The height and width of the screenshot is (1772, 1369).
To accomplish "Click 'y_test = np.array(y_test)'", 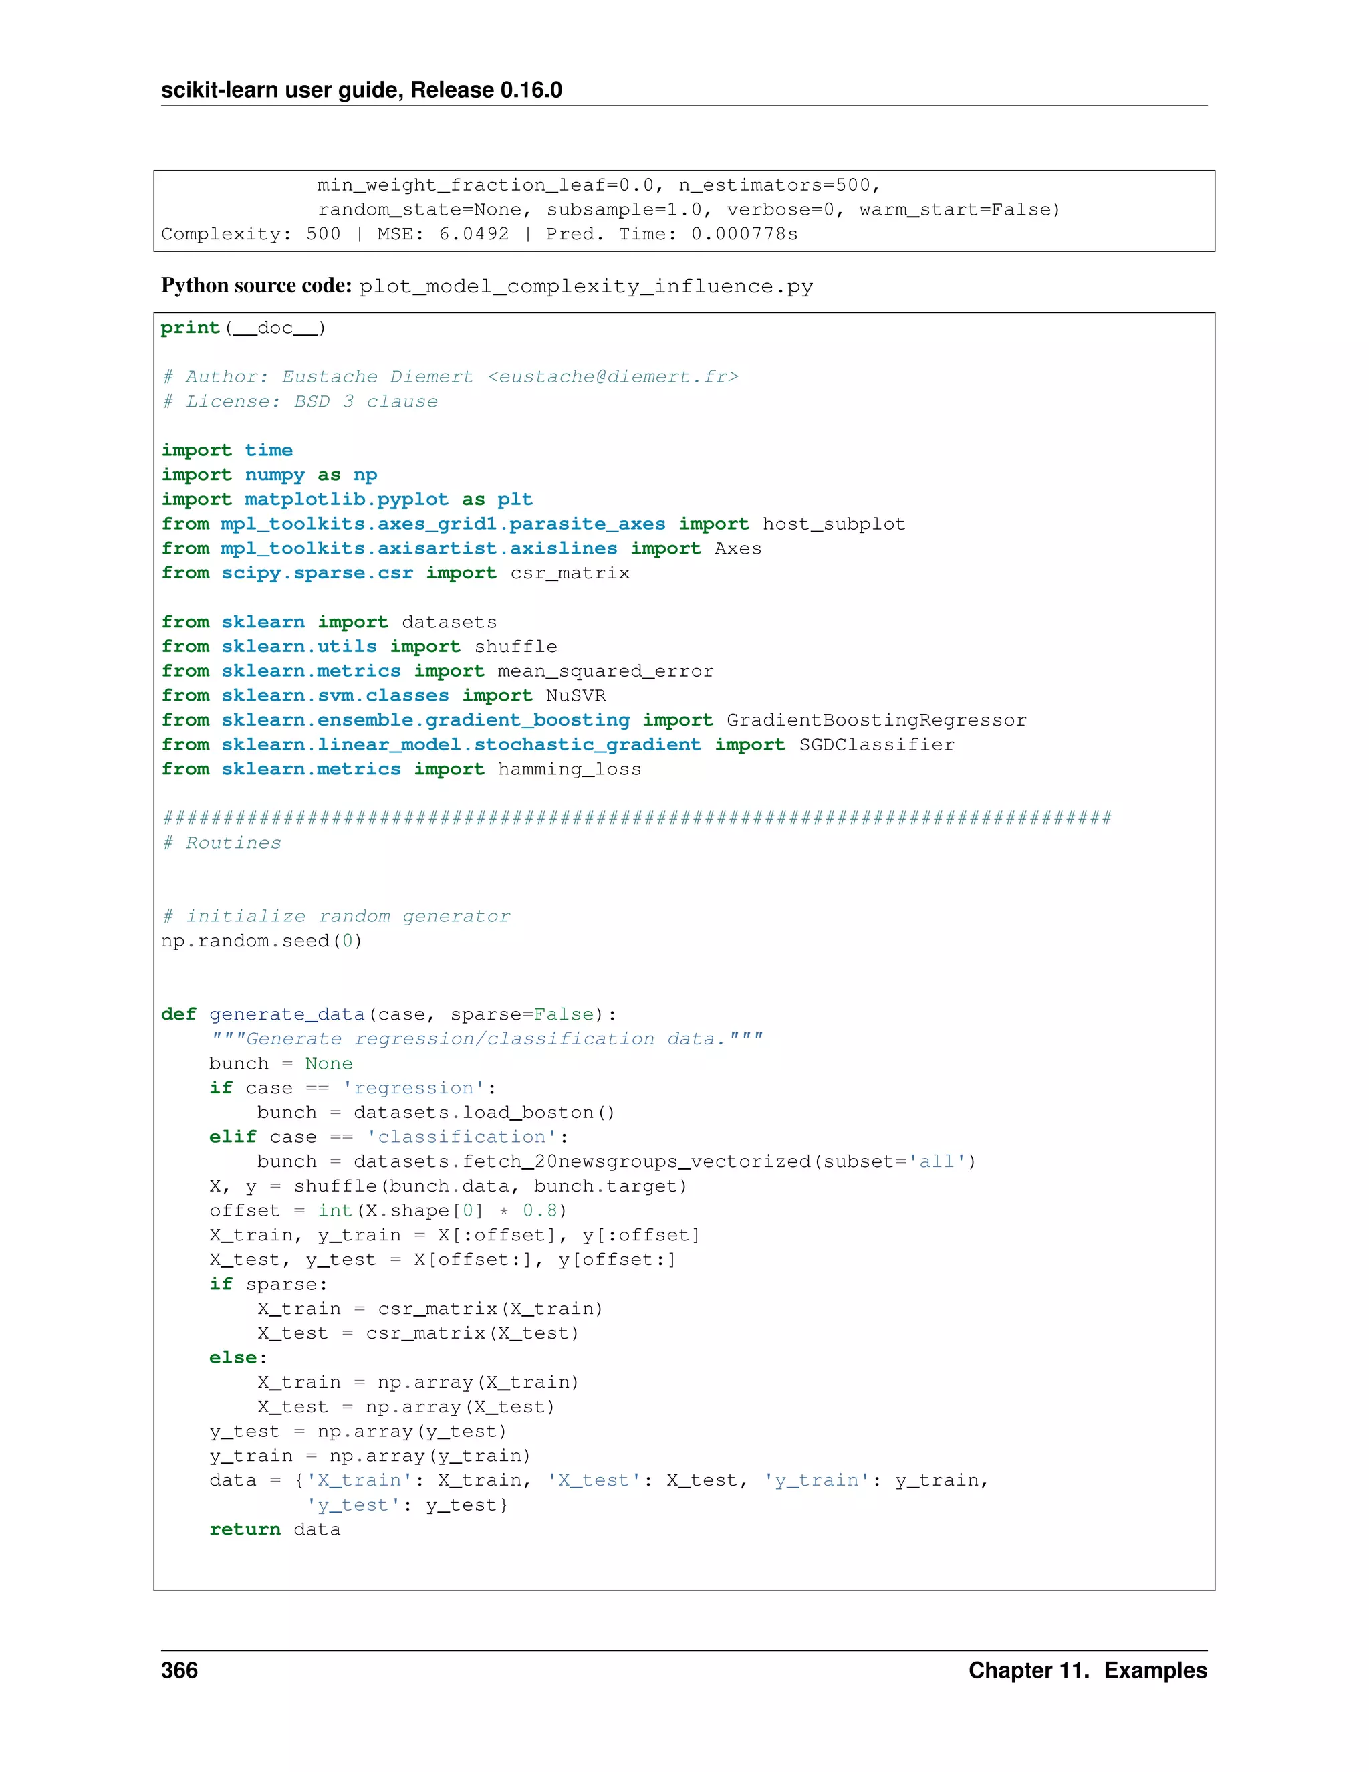I will [358, 1431].
